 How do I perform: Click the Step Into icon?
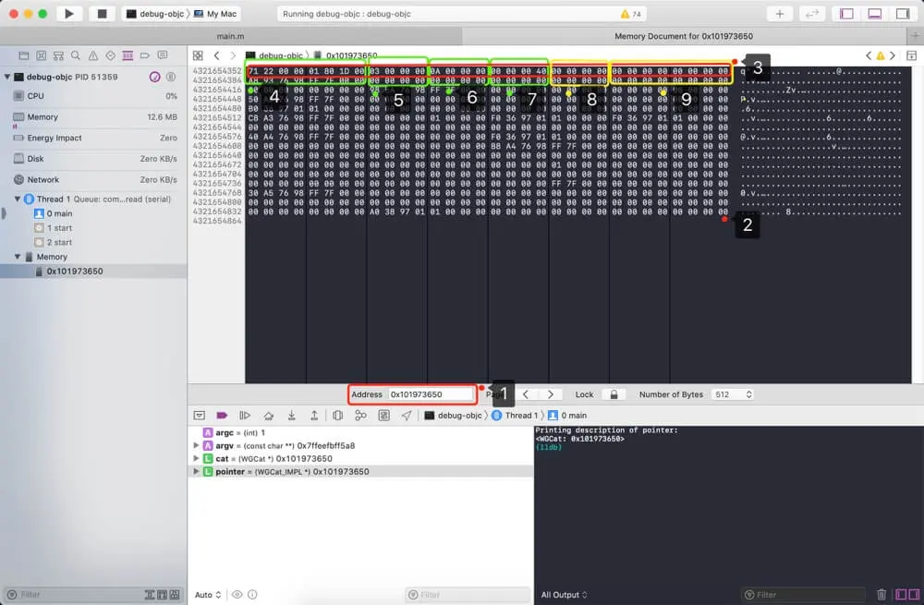click(x=292, y=416)
